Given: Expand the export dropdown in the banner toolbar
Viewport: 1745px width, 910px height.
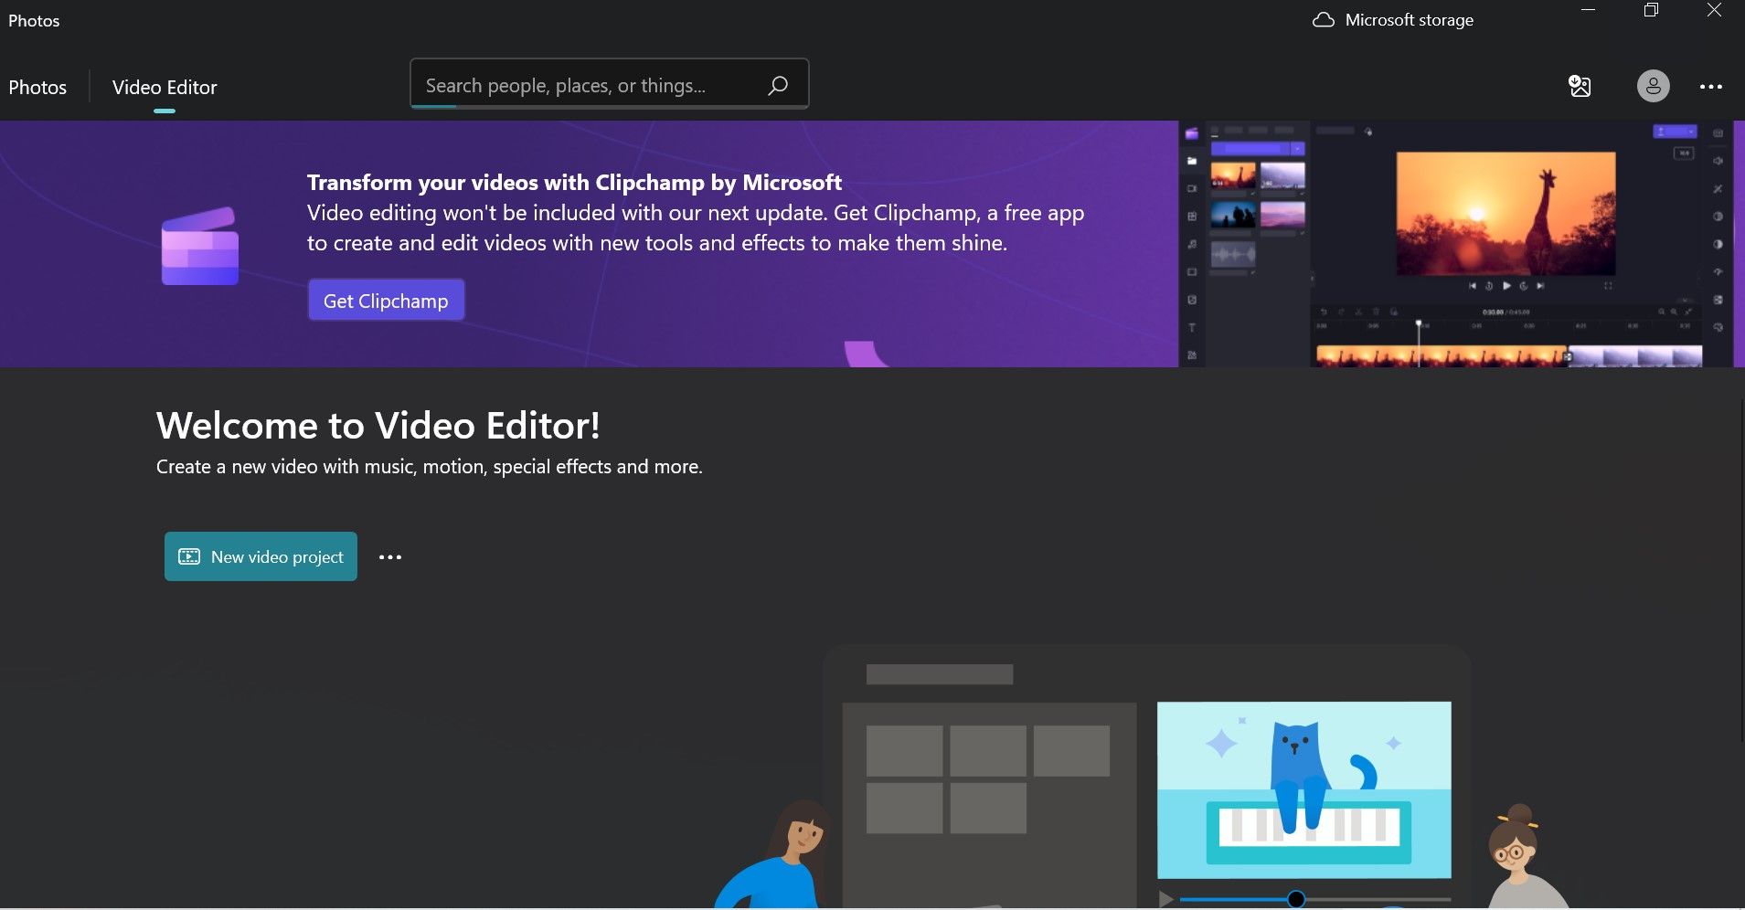Looking at the screenshot, I should (1694, 132).
